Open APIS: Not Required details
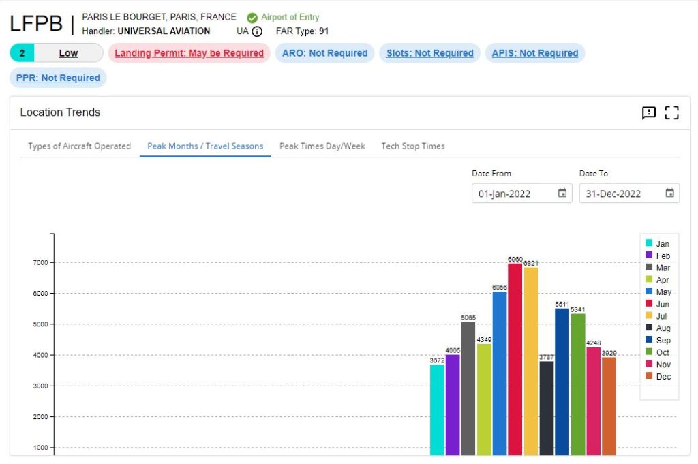 click(x=534, y=53)
